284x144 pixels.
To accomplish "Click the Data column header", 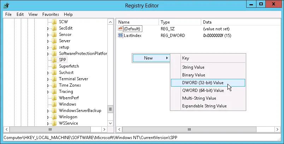I will click(241, 22).
